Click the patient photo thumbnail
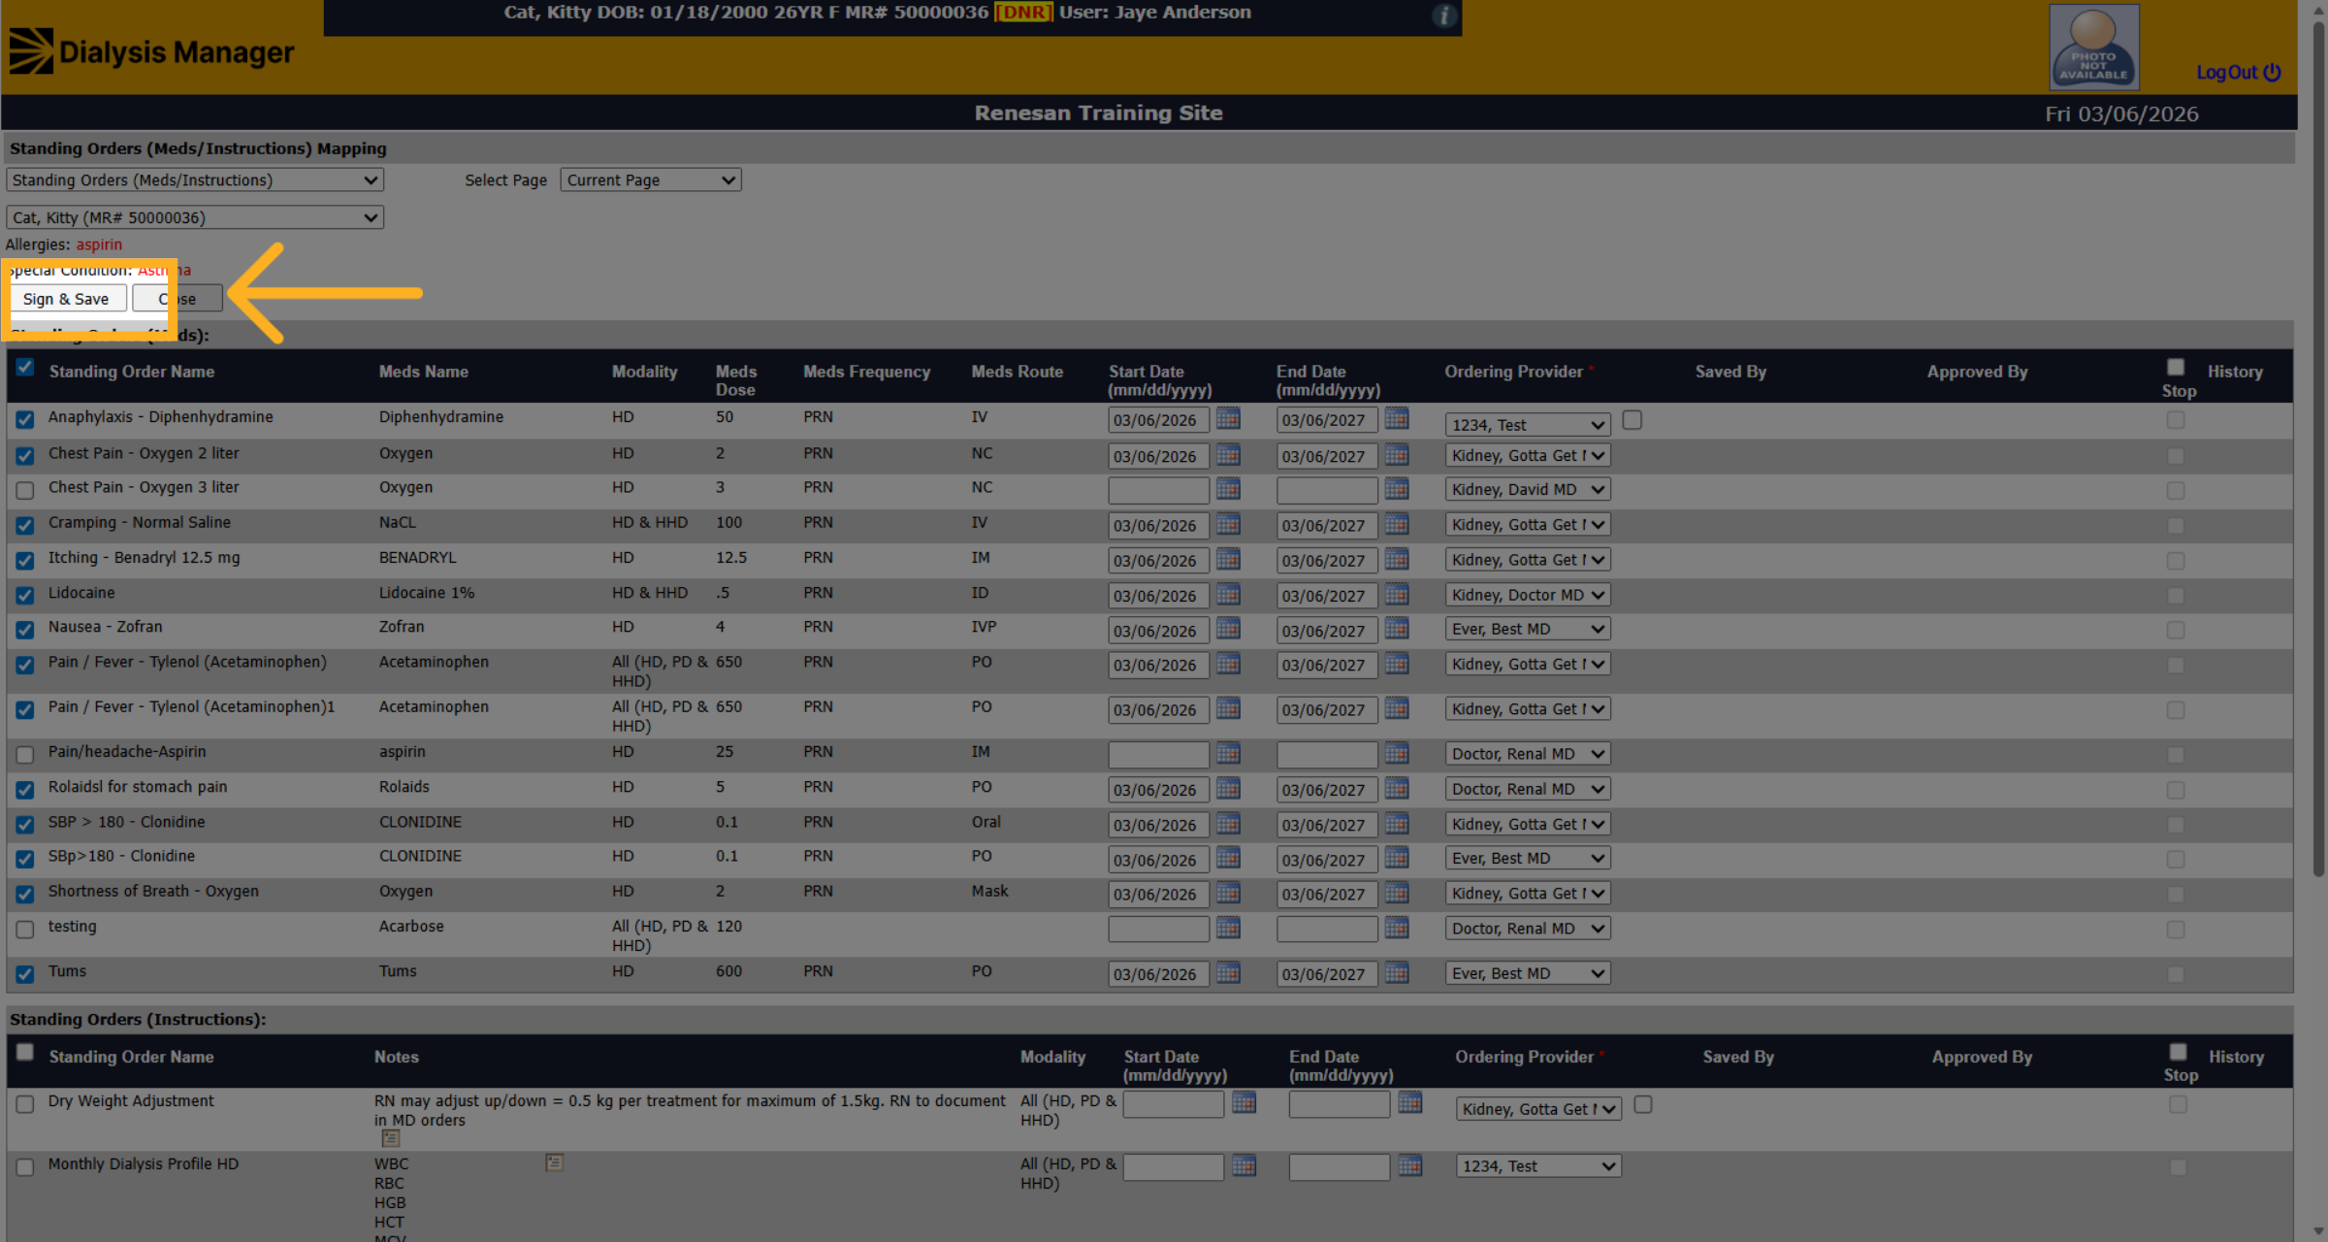This screenshot has height=1242, width=2328. pyautogui.click(x=2093, y=47)
